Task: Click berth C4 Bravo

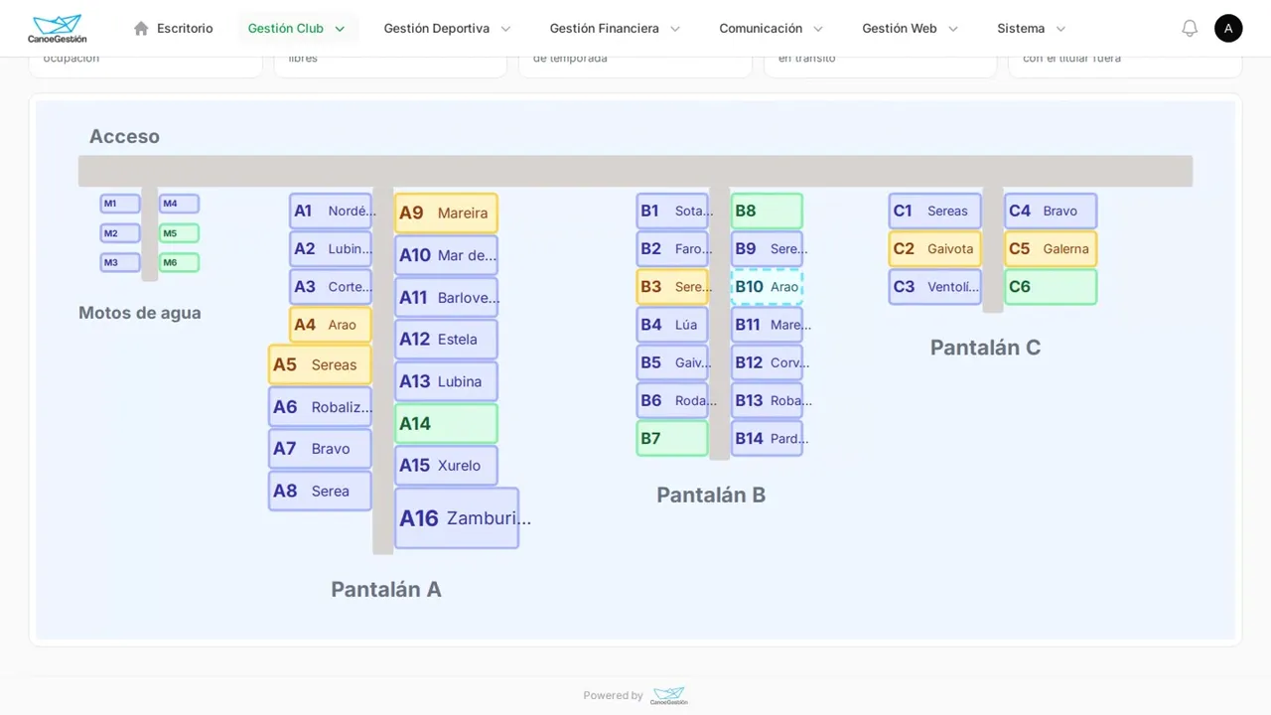Action: [1051, 211]
